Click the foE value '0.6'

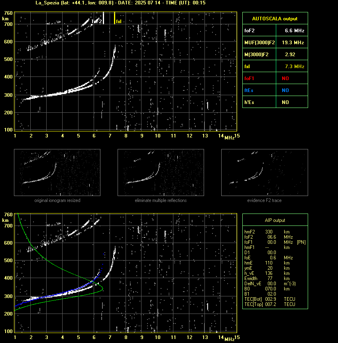click(273, 258)
